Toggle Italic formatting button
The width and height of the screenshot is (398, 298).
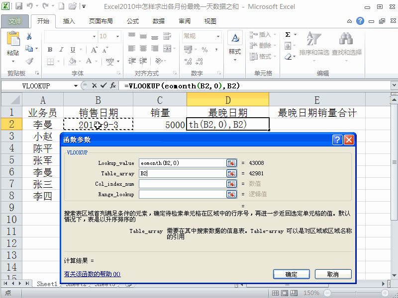point(61,49)
